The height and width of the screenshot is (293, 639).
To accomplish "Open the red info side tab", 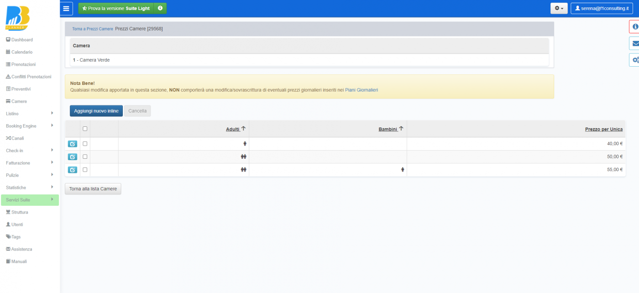I will [634, 26].
